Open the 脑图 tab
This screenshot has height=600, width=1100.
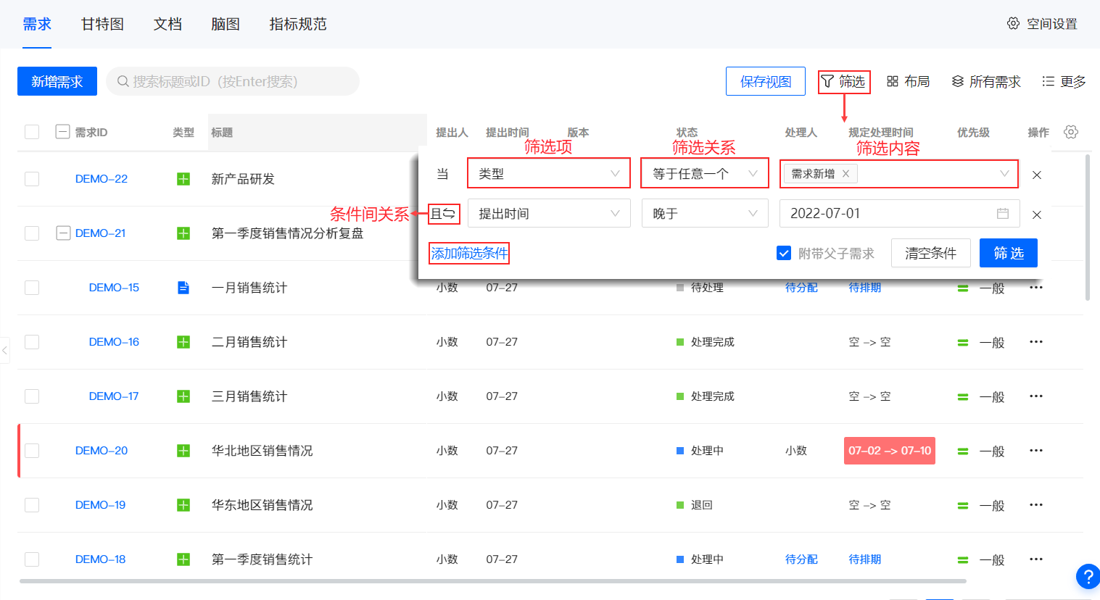225,24
